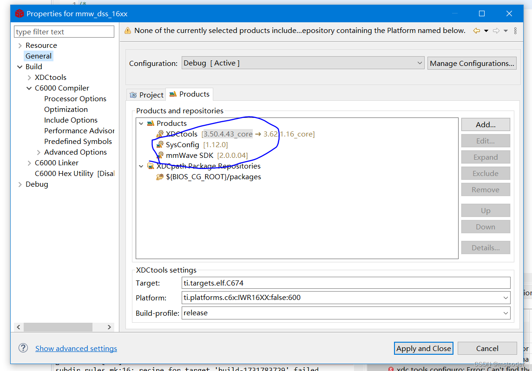This screenshot has width=532, height=371.
Task: Click the Cancel button
Action: coord(487,348)
